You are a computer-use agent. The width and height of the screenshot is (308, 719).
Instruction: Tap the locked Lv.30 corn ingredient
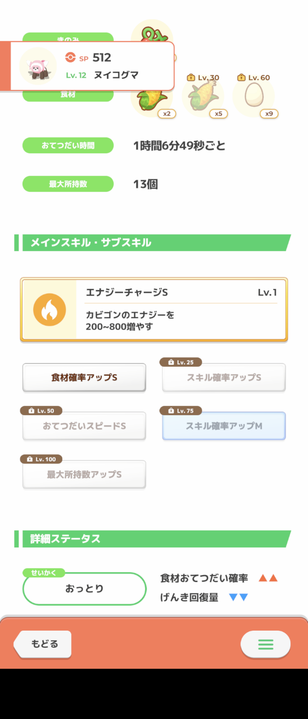point(203,96)
